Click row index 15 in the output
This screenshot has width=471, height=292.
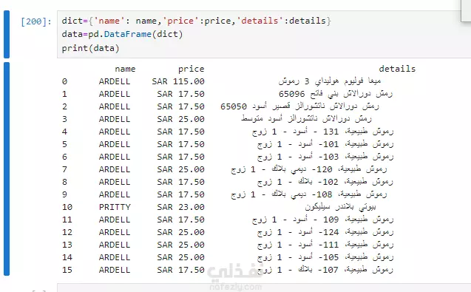pos(67,270)
